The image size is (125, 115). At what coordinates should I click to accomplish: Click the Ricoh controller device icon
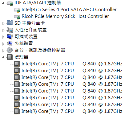(x=17, y=17)
